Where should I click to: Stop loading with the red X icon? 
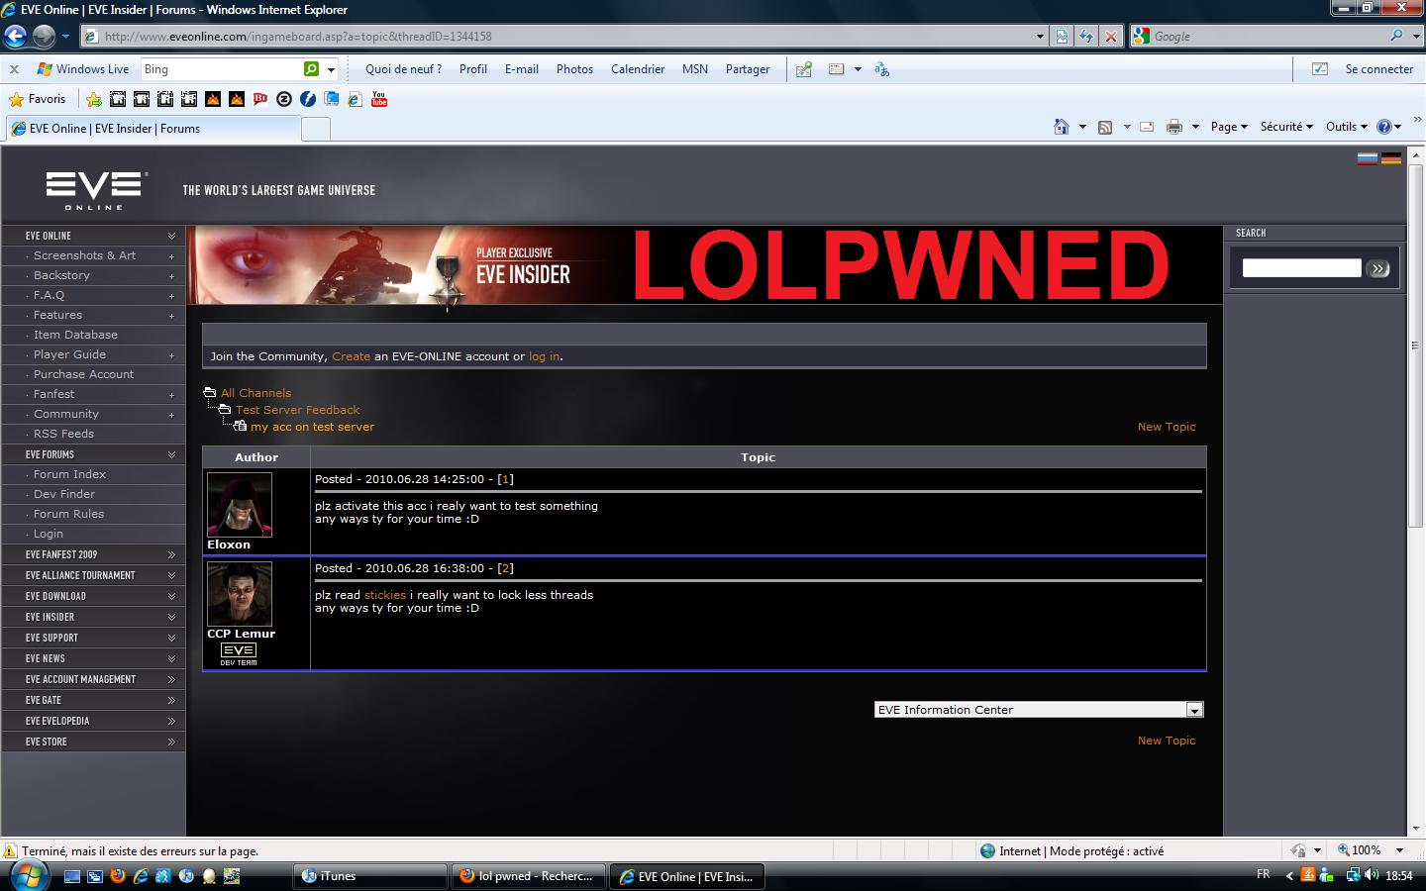pyautogui.click(x=1111, y=37)
